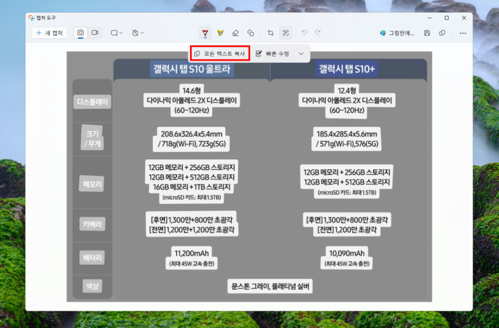Click '16GB 메모리 + 1TB 스토리지' text
This screenshot has width=499, height=328.
192,187
